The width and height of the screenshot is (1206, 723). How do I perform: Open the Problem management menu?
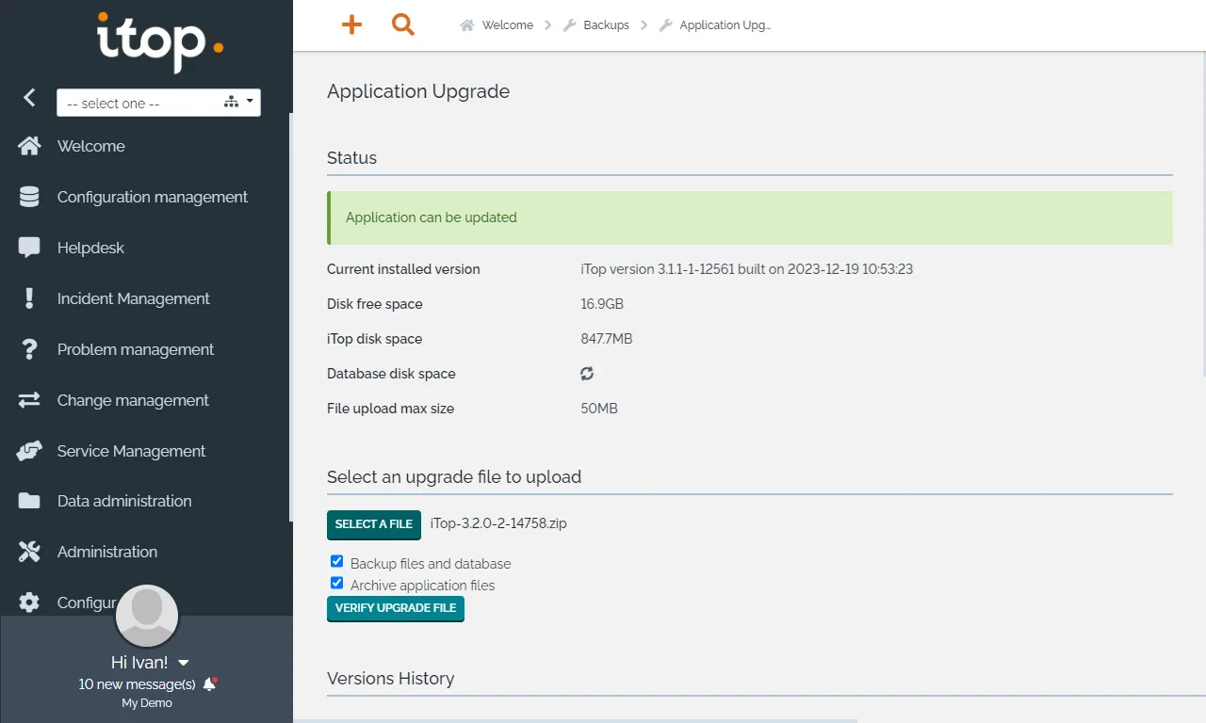136,349
